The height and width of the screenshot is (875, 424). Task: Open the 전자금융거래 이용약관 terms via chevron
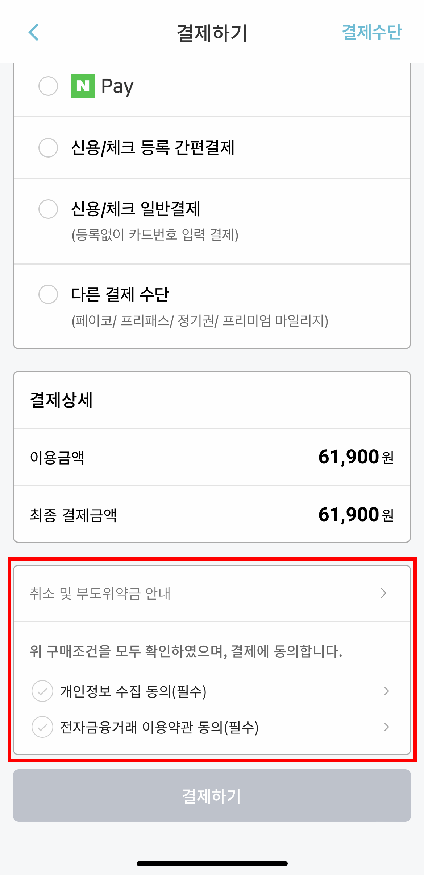386,727
